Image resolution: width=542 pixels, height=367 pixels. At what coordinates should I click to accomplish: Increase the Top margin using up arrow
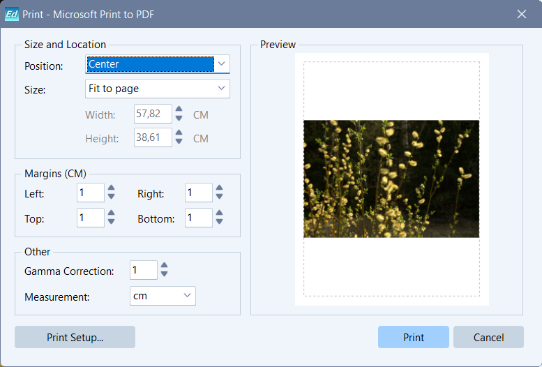112,214
